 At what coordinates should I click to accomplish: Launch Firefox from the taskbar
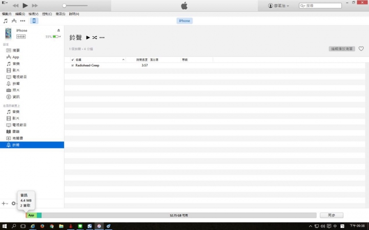tap(42, 226)
